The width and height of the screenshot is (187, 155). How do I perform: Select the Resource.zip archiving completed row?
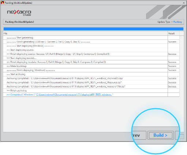click(91, 83)
